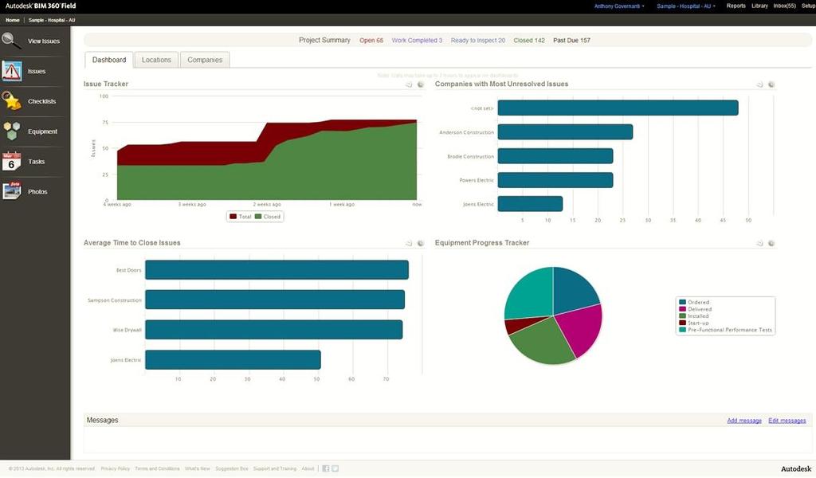
Task: Click the Edit messages link
Action: tap(787, 421)
